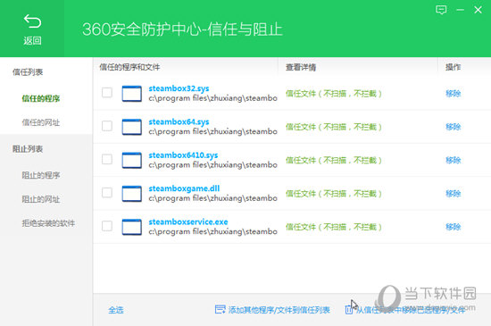The height and width of the screenshot is (326, 491).
Task: Click the 信任文件 detail for steambox6410.sys
Action: pyautogui.click(x=334, y=160)
